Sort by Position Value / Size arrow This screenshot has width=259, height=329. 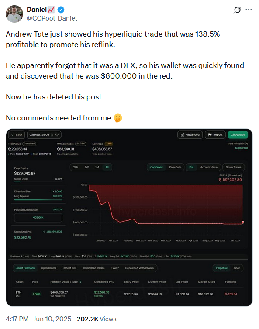(80, 282)
